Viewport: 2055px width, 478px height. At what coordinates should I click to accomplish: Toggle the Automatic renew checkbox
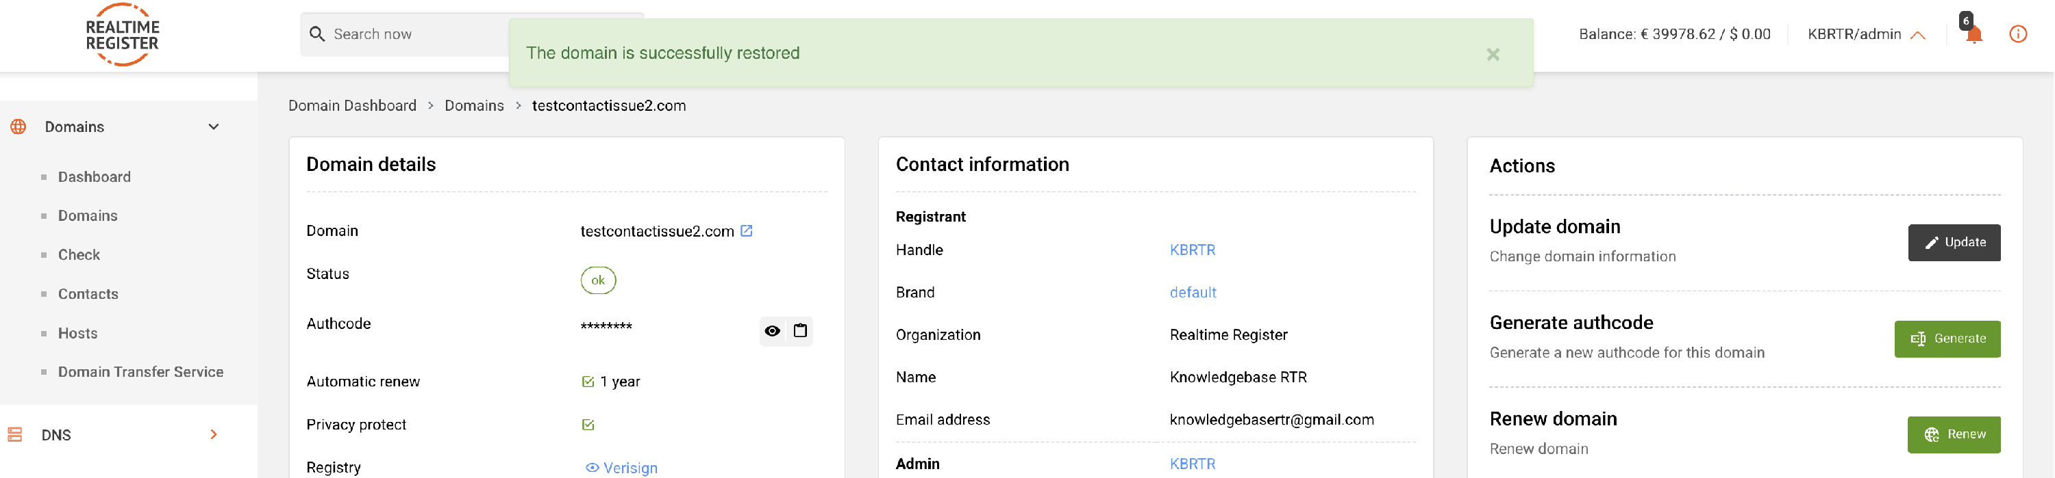(588, 382)
